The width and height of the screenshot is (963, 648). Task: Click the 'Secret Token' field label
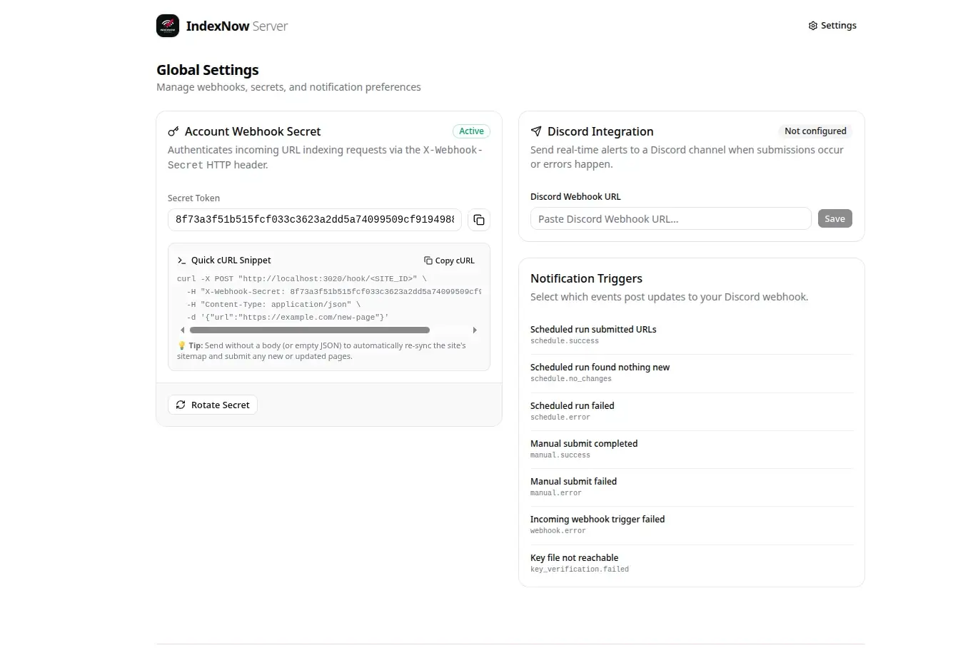[193, 198]
